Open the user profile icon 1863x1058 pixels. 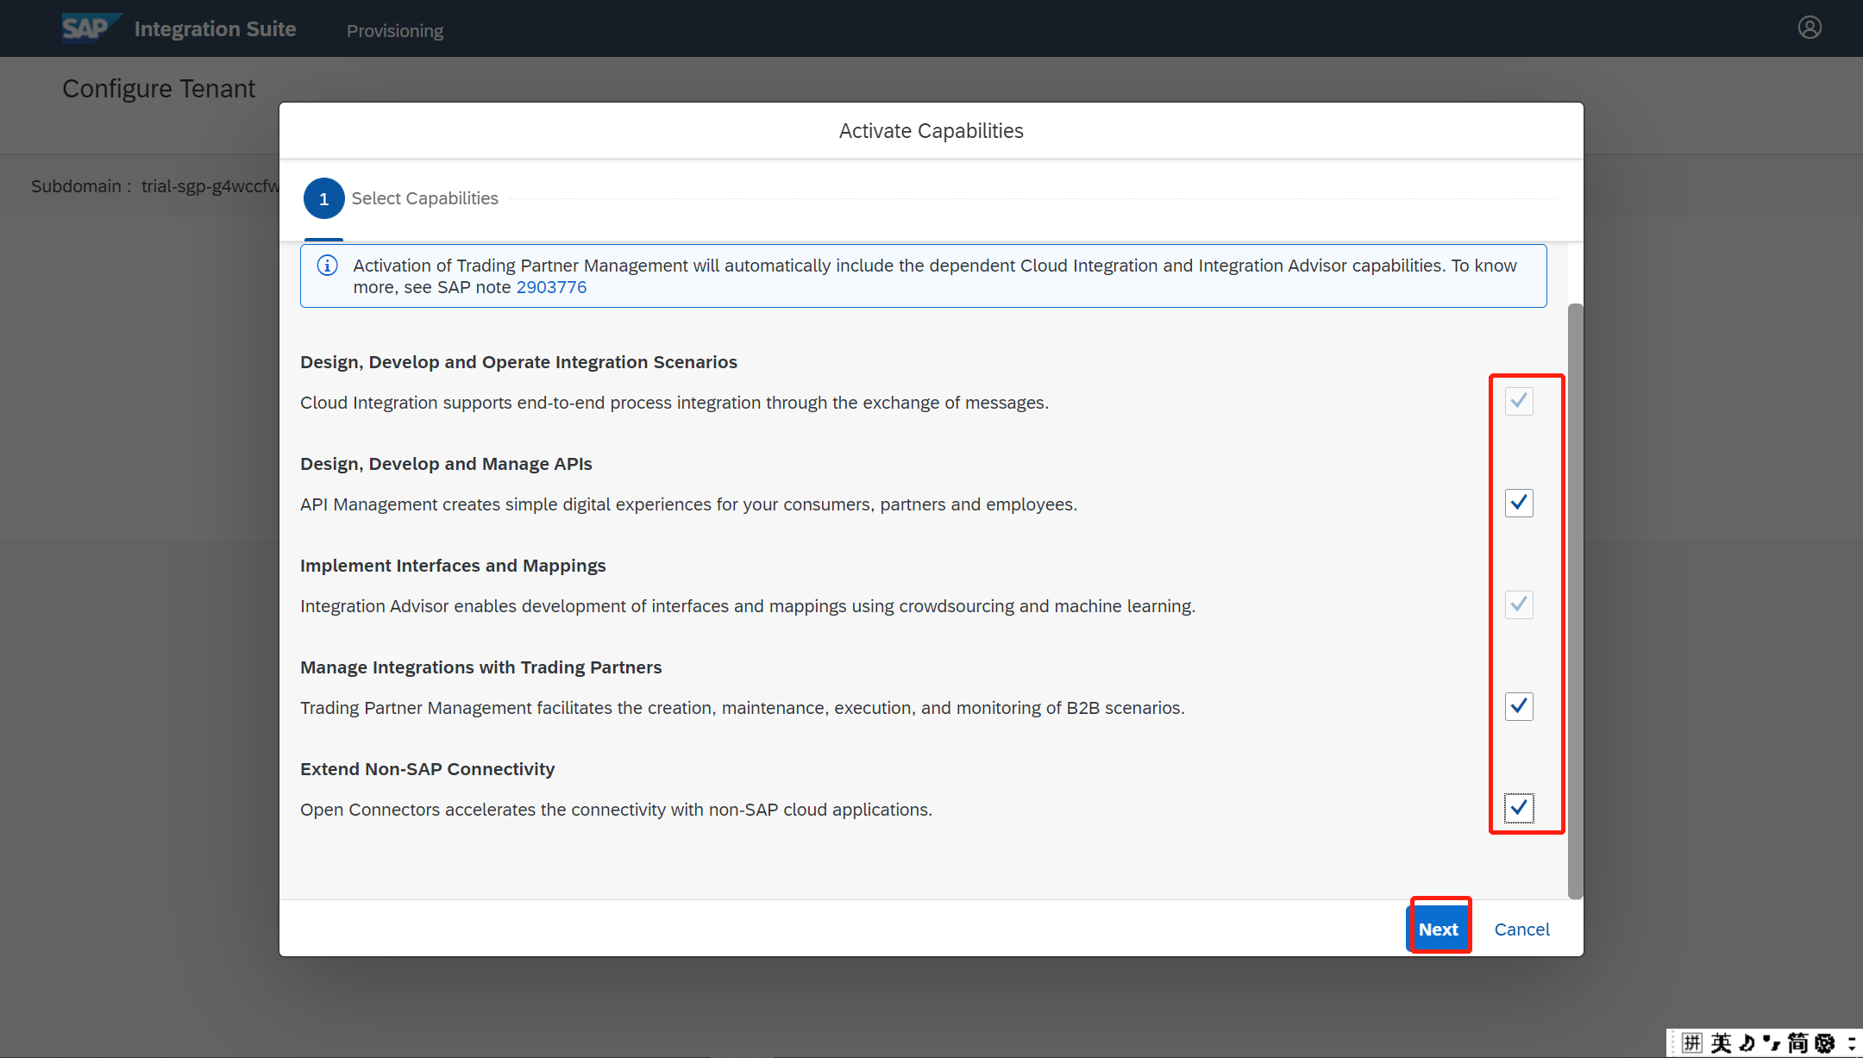(x=1810, y=28)
